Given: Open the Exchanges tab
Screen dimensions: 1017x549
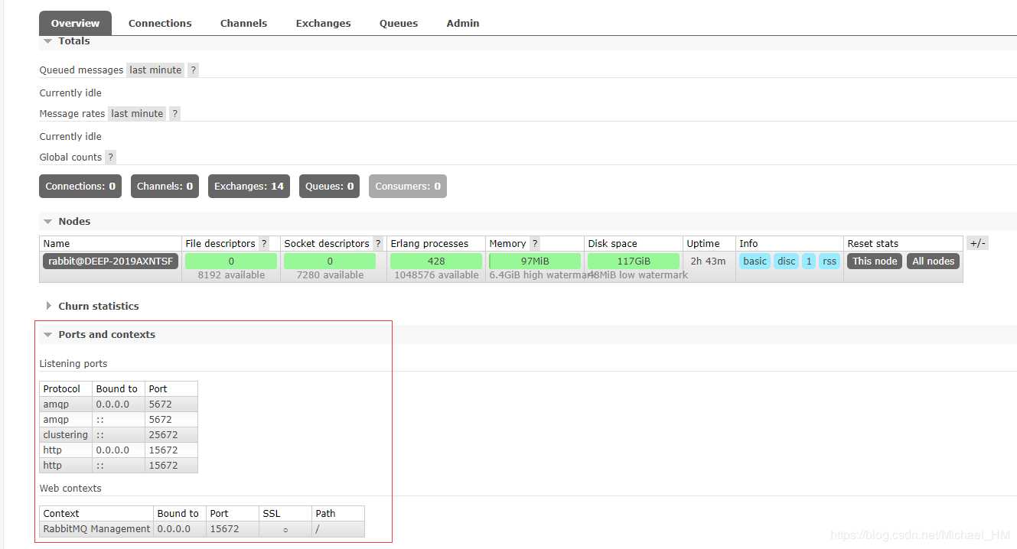Looking at the screenshot, I should coord(323,23).
